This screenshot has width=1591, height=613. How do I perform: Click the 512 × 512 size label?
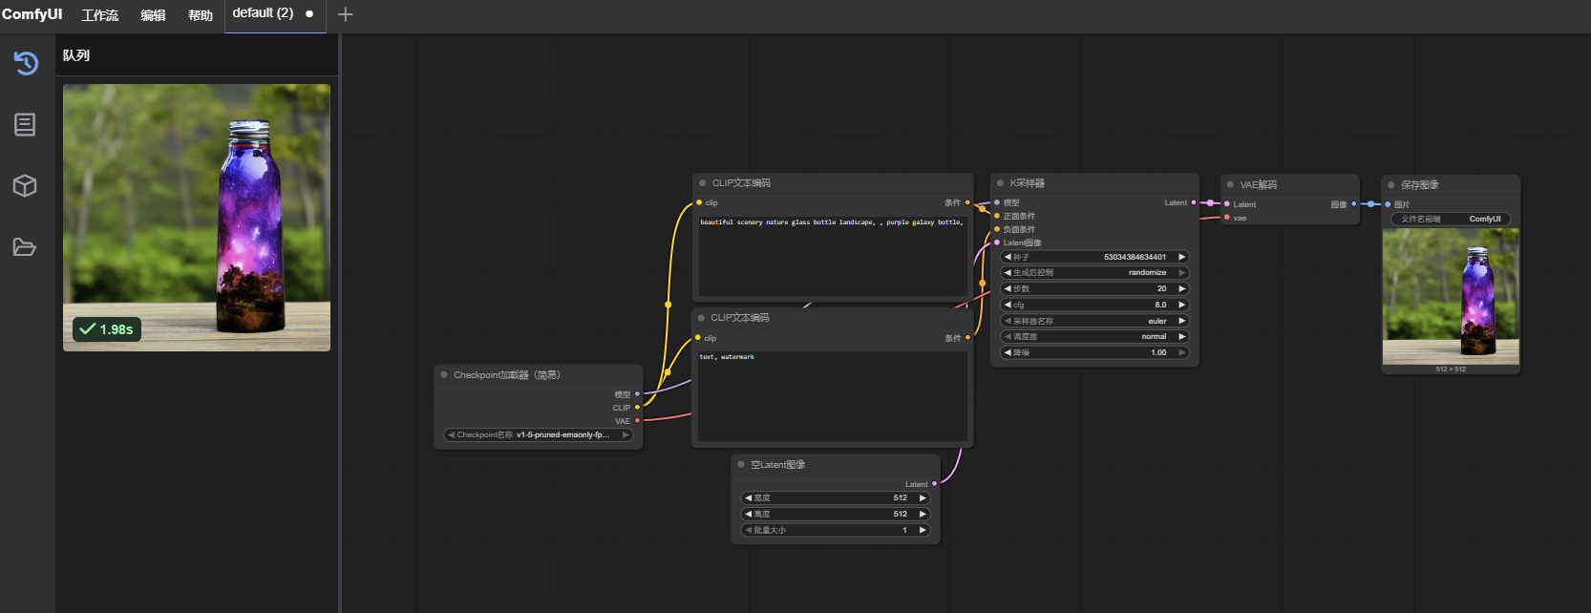tap(1451, 370)
